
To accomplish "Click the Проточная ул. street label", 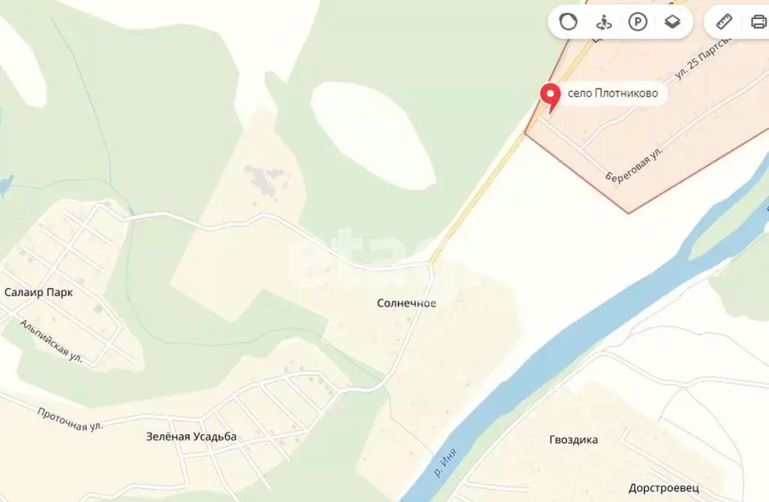I will [x=70, y=419].
